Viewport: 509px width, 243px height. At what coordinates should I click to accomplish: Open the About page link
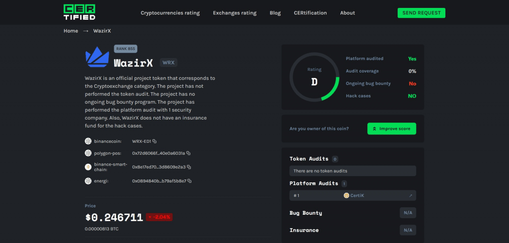pos(347,13)
